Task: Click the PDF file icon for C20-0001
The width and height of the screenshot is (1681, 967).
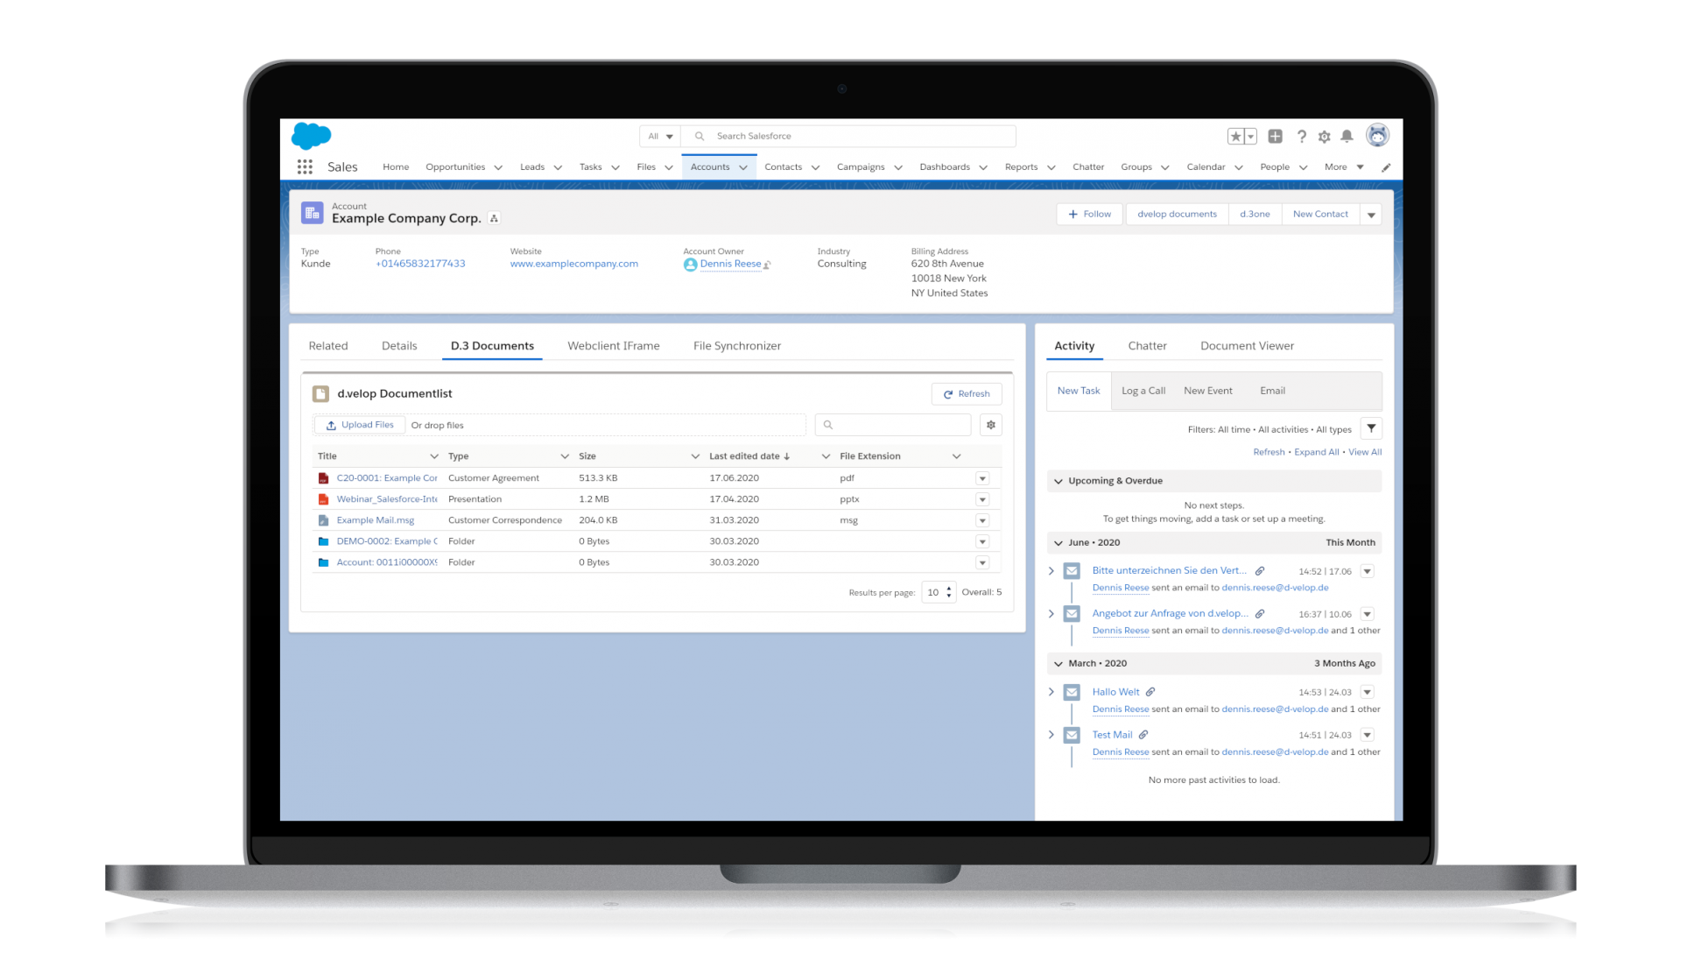Action: click(x=323, y=478)
